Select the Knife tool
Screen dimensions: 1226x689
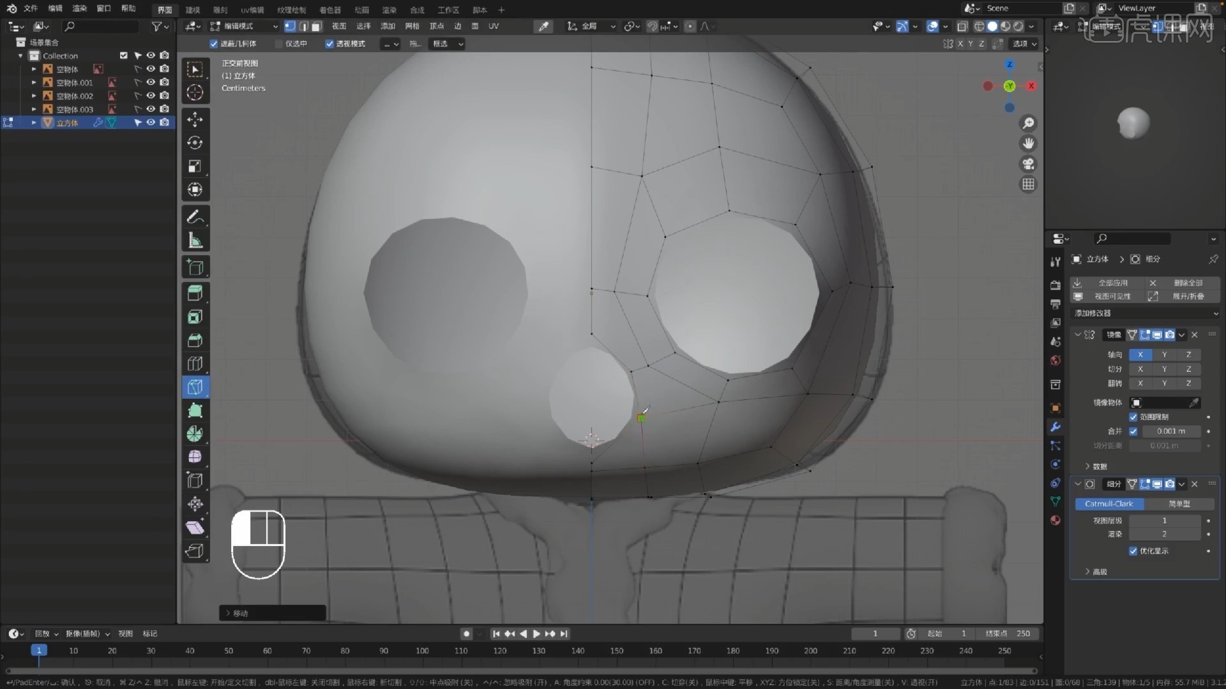click(195, 387)
